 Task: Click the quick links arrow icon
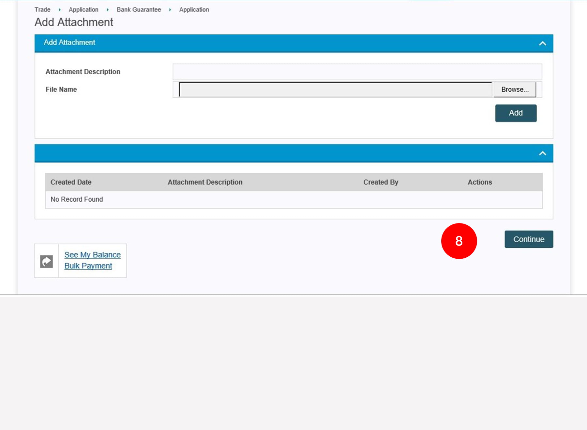click(x=46, y=261)
